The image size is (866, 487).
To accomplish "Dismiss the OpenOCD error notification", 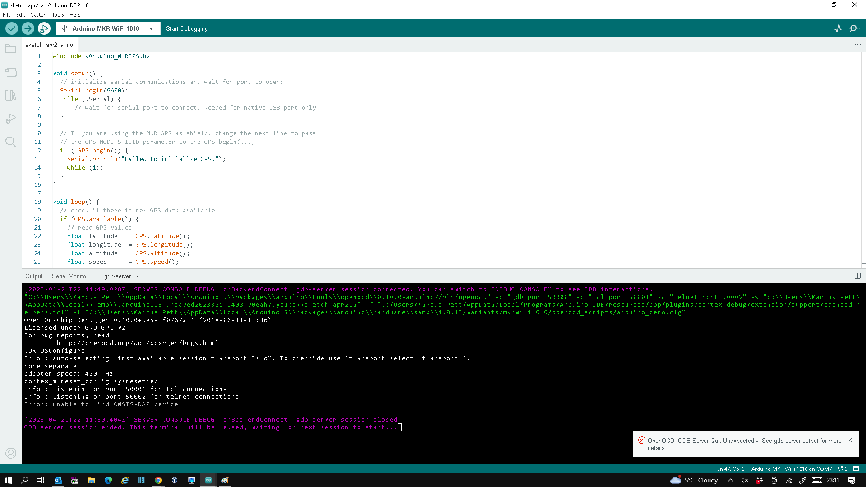I will coord(850,440).
